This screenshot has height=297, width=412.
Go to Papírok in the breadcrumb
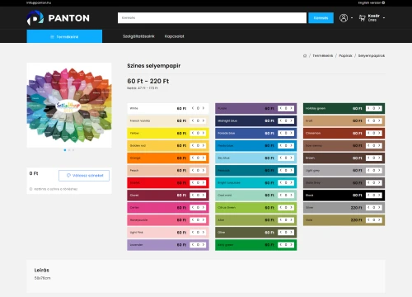345,55
